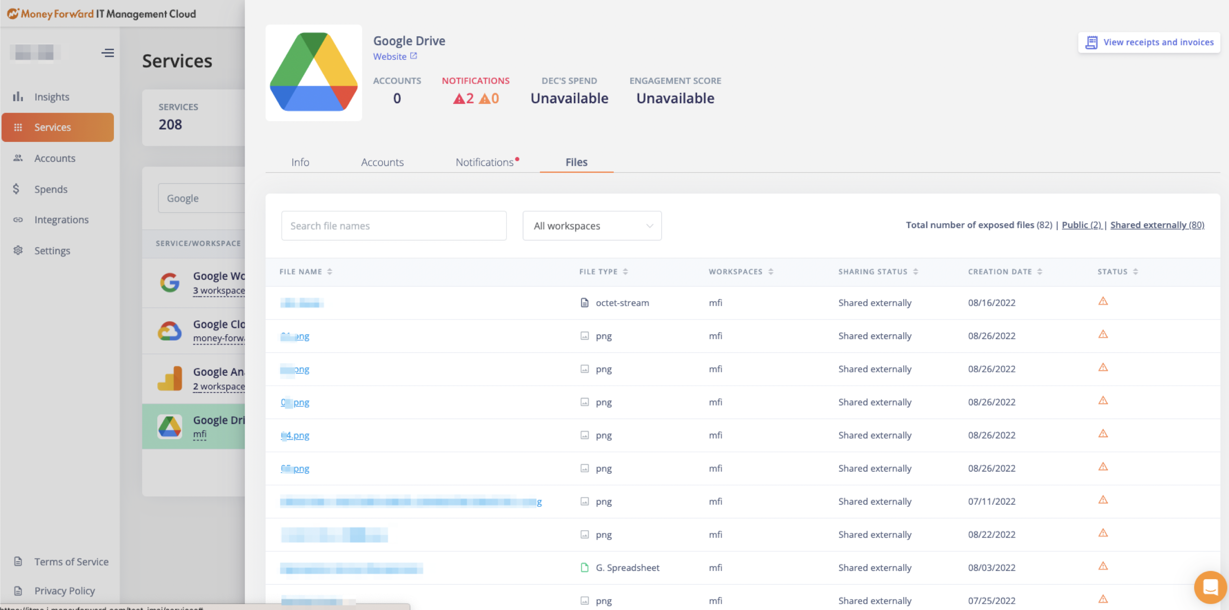Filter by Public (2) files link
The image size is (1229, 610).
(x=1081, y=225)
